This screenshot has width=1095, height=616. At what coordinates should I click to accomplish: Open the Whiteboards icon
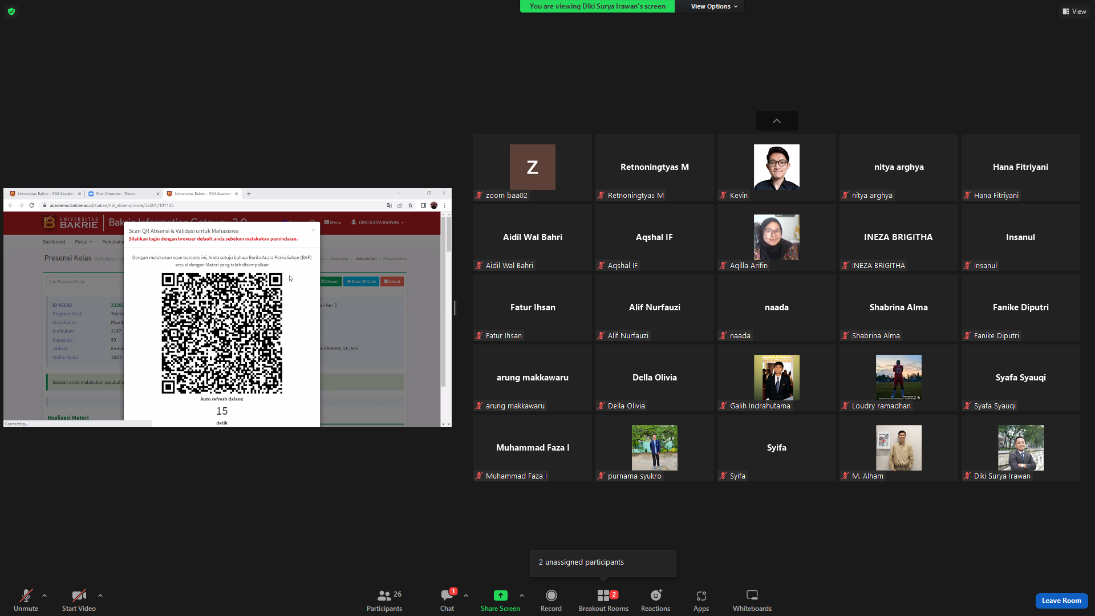click(752, 595)
